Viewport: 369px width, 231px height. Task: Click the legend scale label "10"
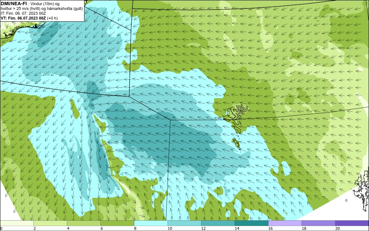tap(170, 228)
